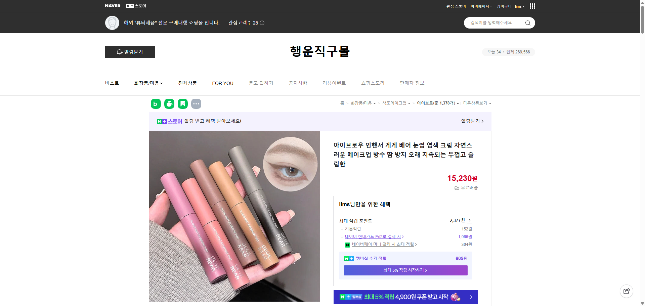Open the 묻고 답하기 menu

pos(261,83)
